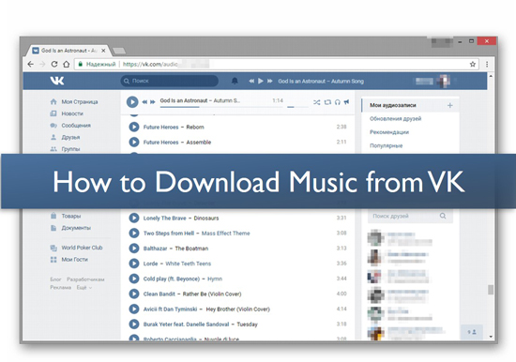Play Lorde – White Teeth Teens
516x362 pixels.
[x=134, y=264]
